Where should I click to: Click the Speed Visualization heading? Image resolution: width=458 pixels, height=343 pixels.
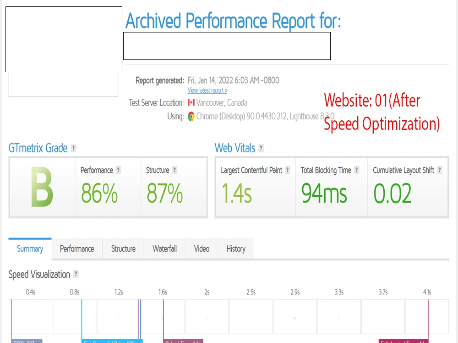pyautogui.click(x=39, y=274)
